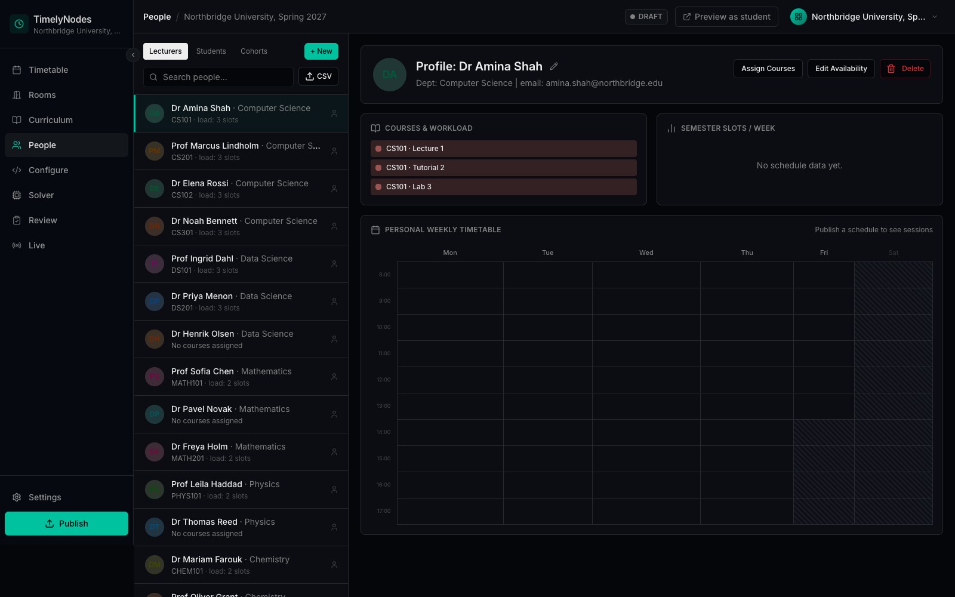The height and width of the screenshot is (597, 955).
Task: Click Preview as student
Action: (726, 17)
